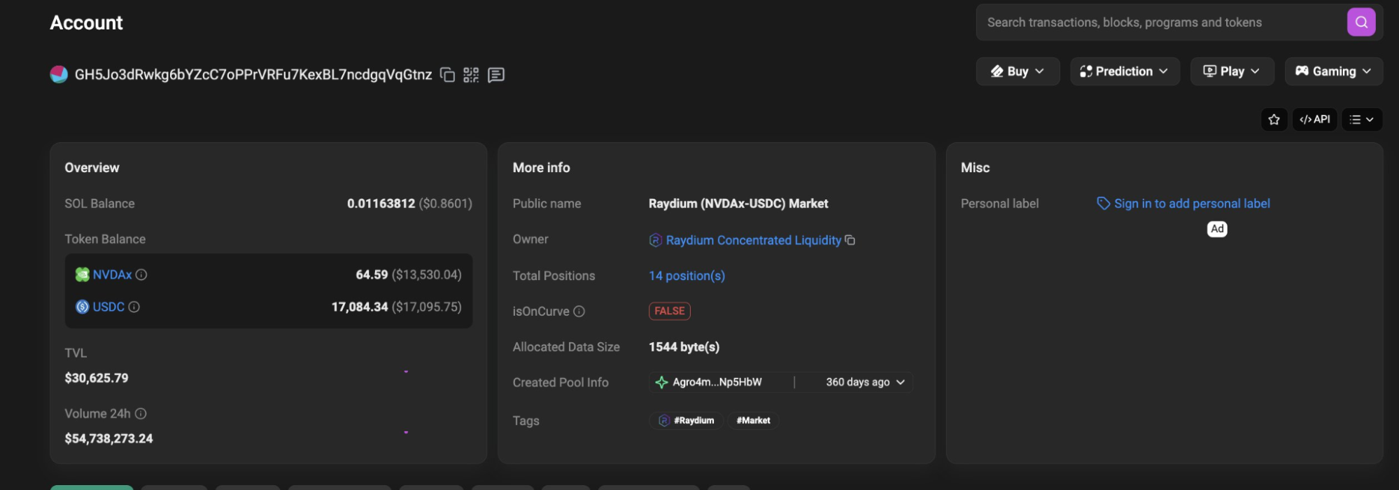The height and width of the screenshot is (490, 1399).
Task: Select the TVL value $30,625.79
Action: click(x=97, y=378)
